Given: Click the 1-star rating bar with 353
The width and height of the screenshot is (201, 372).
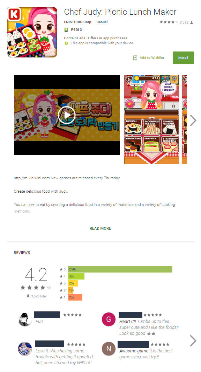Looking at the screenshot, I should click(x=75, y=297).
